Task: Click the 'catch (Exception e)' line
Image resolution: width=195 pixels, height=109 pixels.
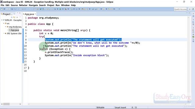Action: click(55, 49)
